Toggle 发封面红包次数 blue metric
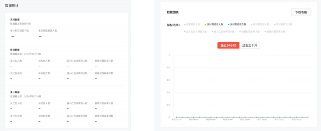Image resolution: width=321 pixels, height=131 pixels. tap(237, 24)
